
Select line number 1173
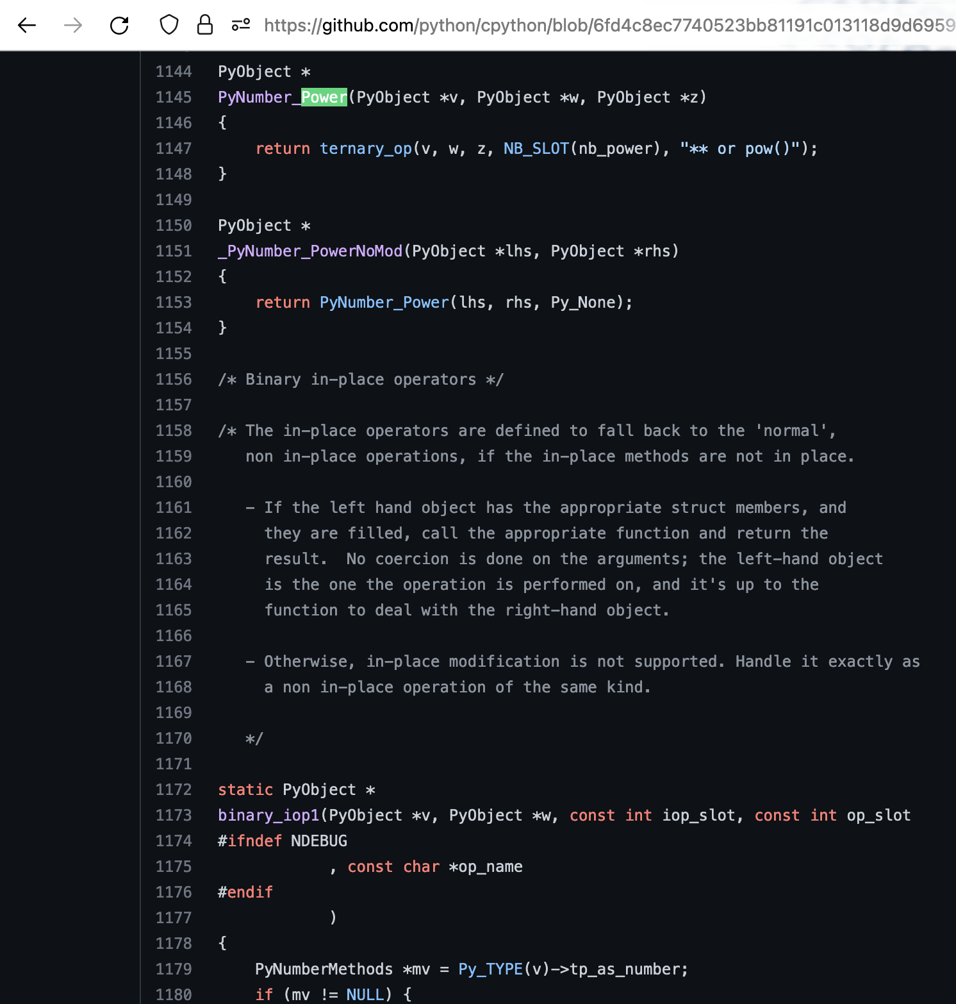[174, 816]
